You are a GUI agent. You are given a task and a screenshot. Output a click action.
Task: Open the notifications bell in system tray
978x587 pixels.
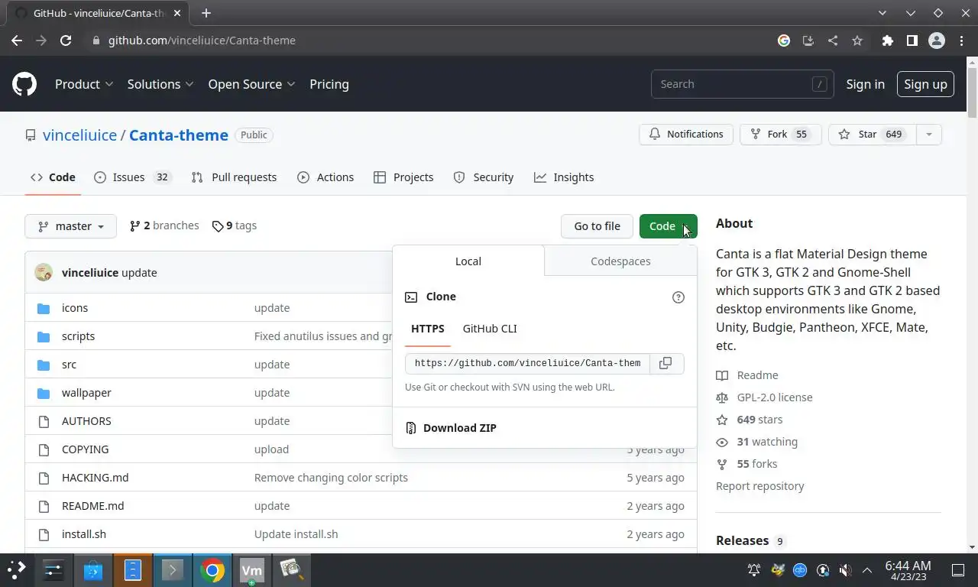(x=754, y=570)
